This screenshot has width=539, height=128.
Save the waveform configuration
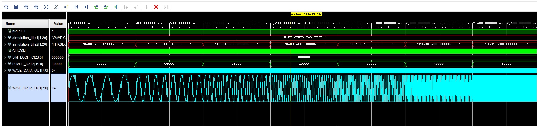(16, 7)
